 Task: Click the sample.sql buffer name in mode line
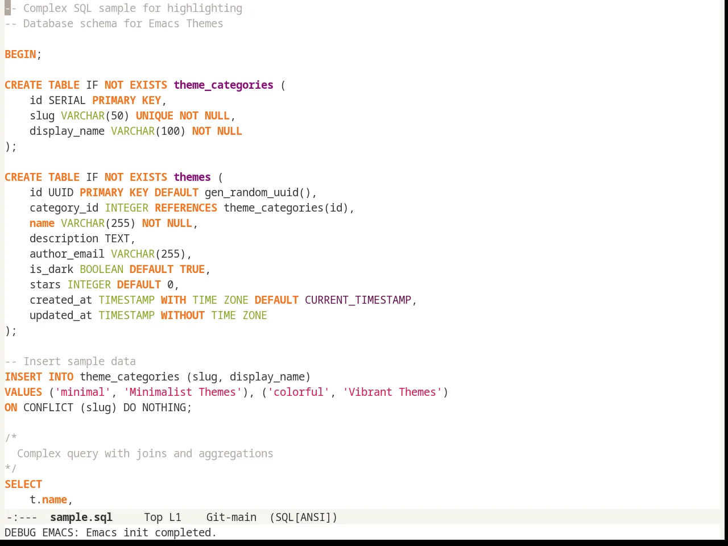coord(81,518)
